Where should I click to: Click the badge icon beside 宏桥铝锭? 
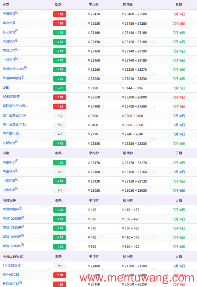pyautogui.click(x=17, y=142)
